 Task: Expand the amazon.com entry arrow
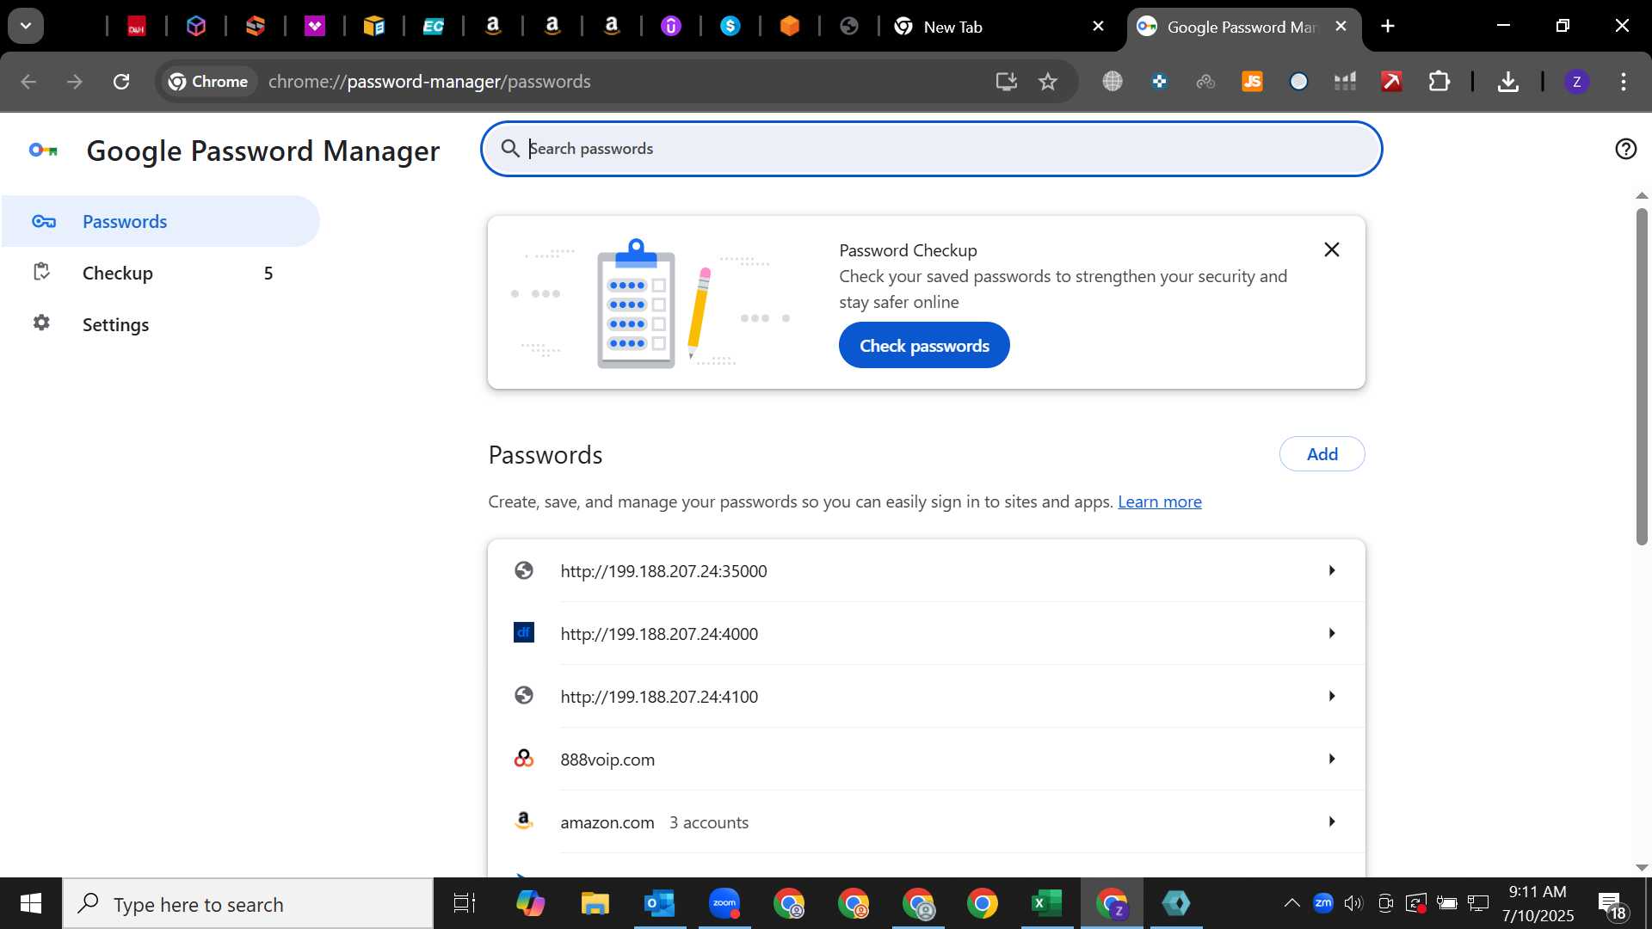coord(1331,821)
